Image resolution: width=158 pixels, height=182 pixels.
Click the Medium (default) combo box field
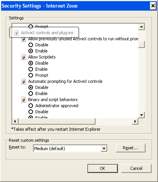[70, 148]
